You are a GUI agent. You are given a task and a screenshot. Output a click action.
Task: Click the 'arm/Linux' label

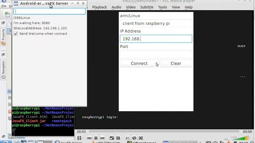point(130,16)
